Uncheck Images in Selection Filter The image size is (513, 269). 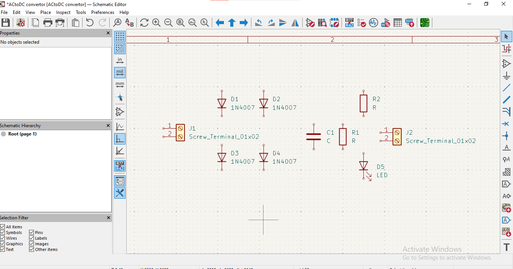(x=32, y=244)
